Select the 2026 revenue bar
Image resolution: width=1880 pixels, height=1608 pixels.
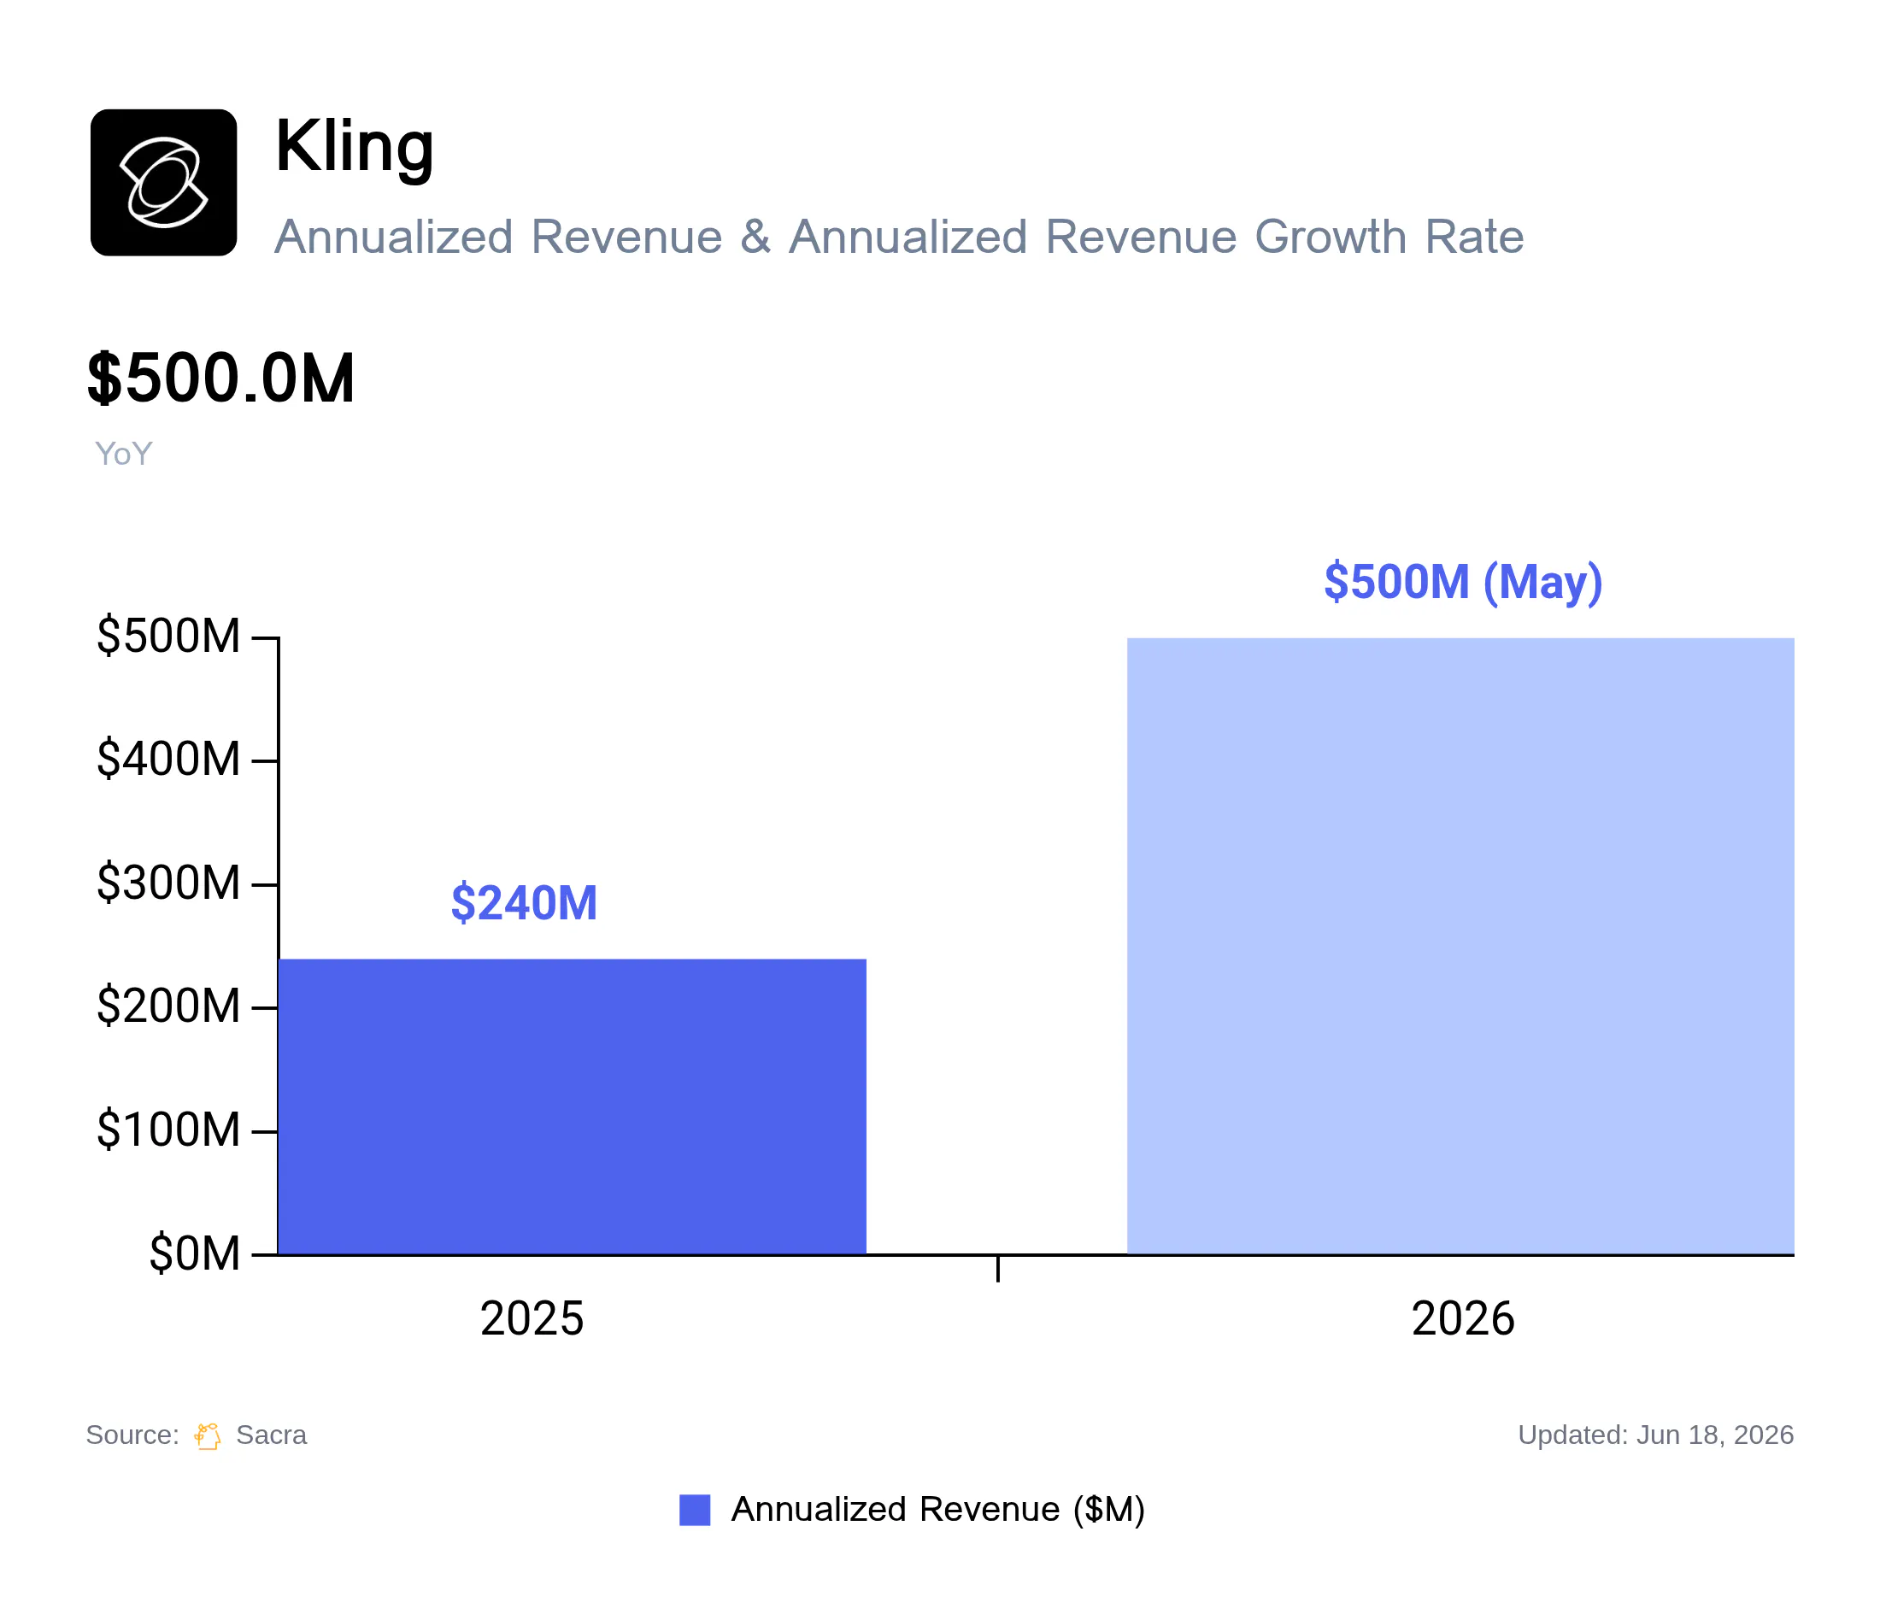(1460, 946)
